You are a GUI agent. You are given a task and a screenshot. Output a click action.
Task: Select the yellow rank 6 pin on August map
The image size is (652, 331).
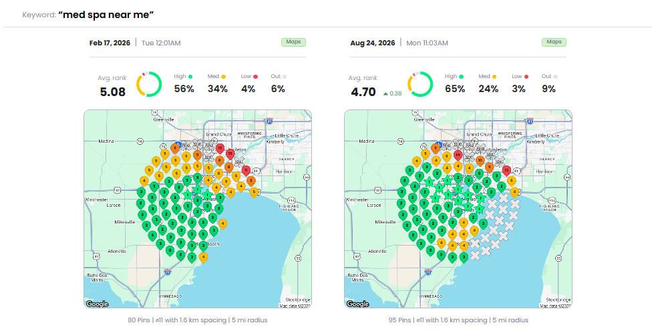(447, 157)
